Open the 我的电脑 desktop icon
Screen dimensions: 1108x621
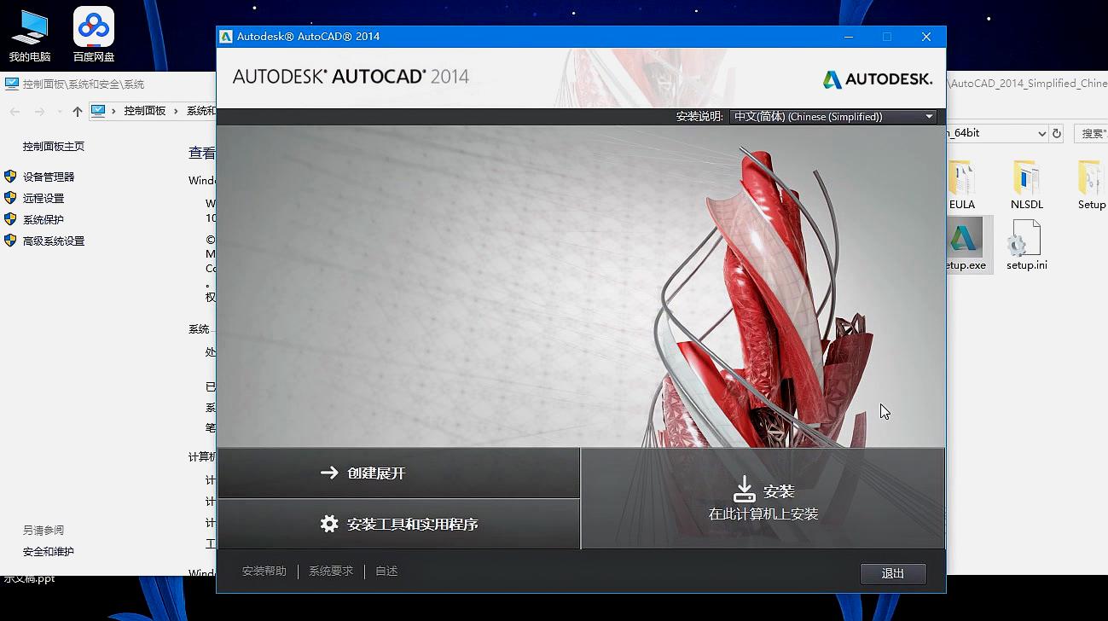pyautogui.click(x=30, y=35)
